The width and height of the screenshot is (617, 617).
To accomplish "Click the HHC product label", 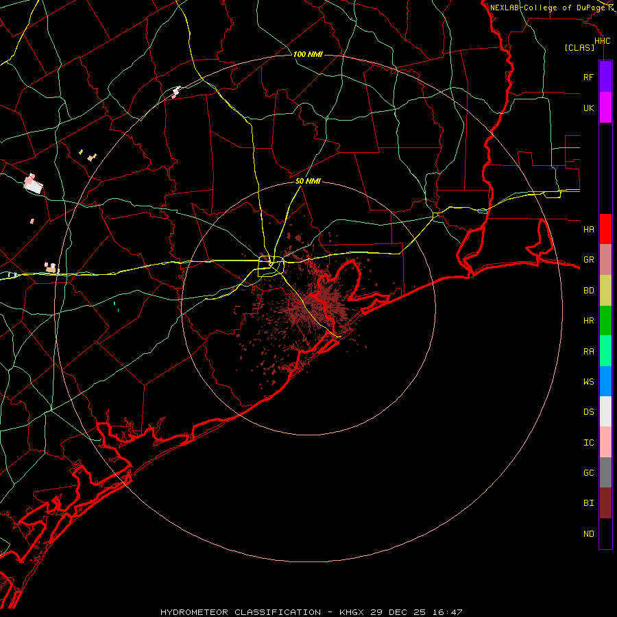I will tap(603, 41).
